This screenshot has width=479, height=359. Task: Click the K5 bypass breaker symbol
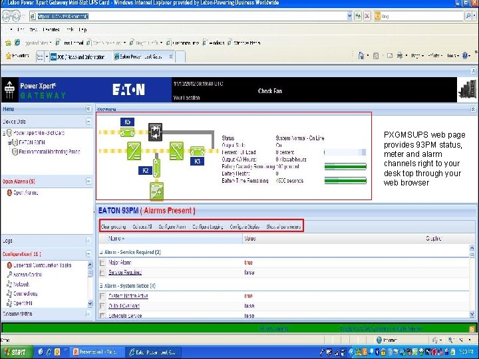(x=127, y=132)
